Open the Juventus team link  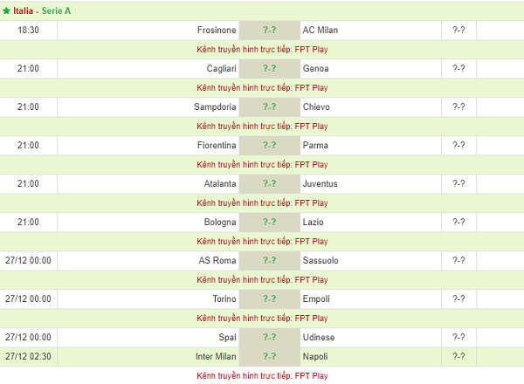[320, 183]
